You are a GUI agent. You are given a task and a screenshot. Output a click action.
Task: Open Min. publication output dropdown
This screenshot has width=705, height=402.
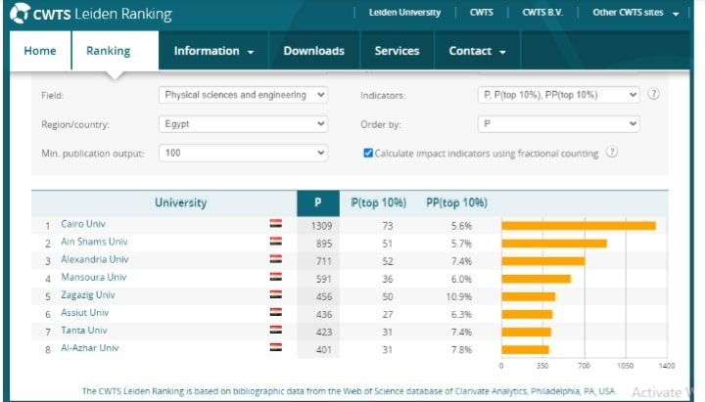coord(243,154)
